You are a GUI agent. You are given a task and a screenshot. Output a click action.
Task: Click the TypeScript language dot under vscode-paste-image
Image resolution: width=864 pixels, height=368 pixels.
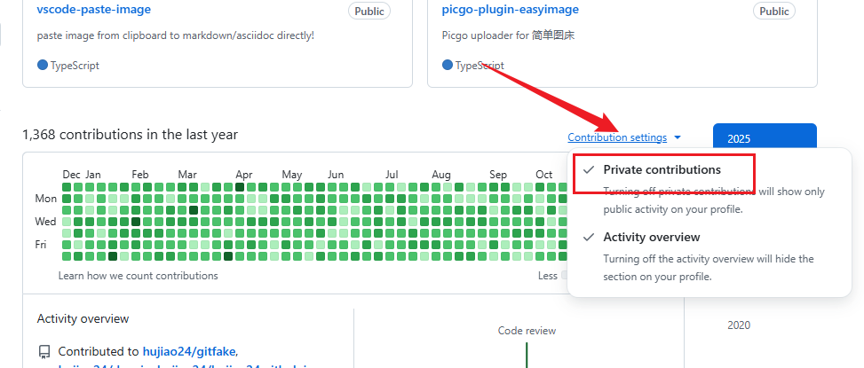pos(42,65)
